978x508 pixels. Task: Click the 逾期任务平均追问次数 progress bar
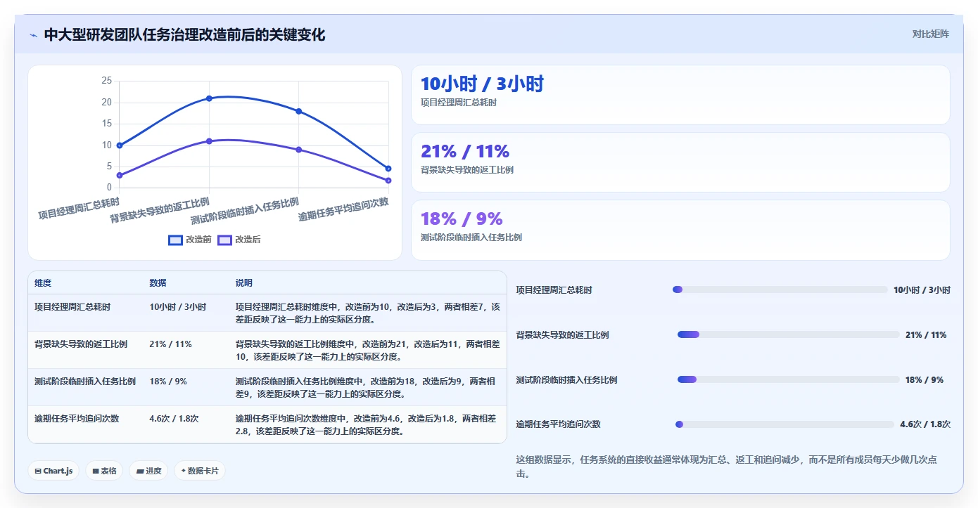tap(785, 424)
